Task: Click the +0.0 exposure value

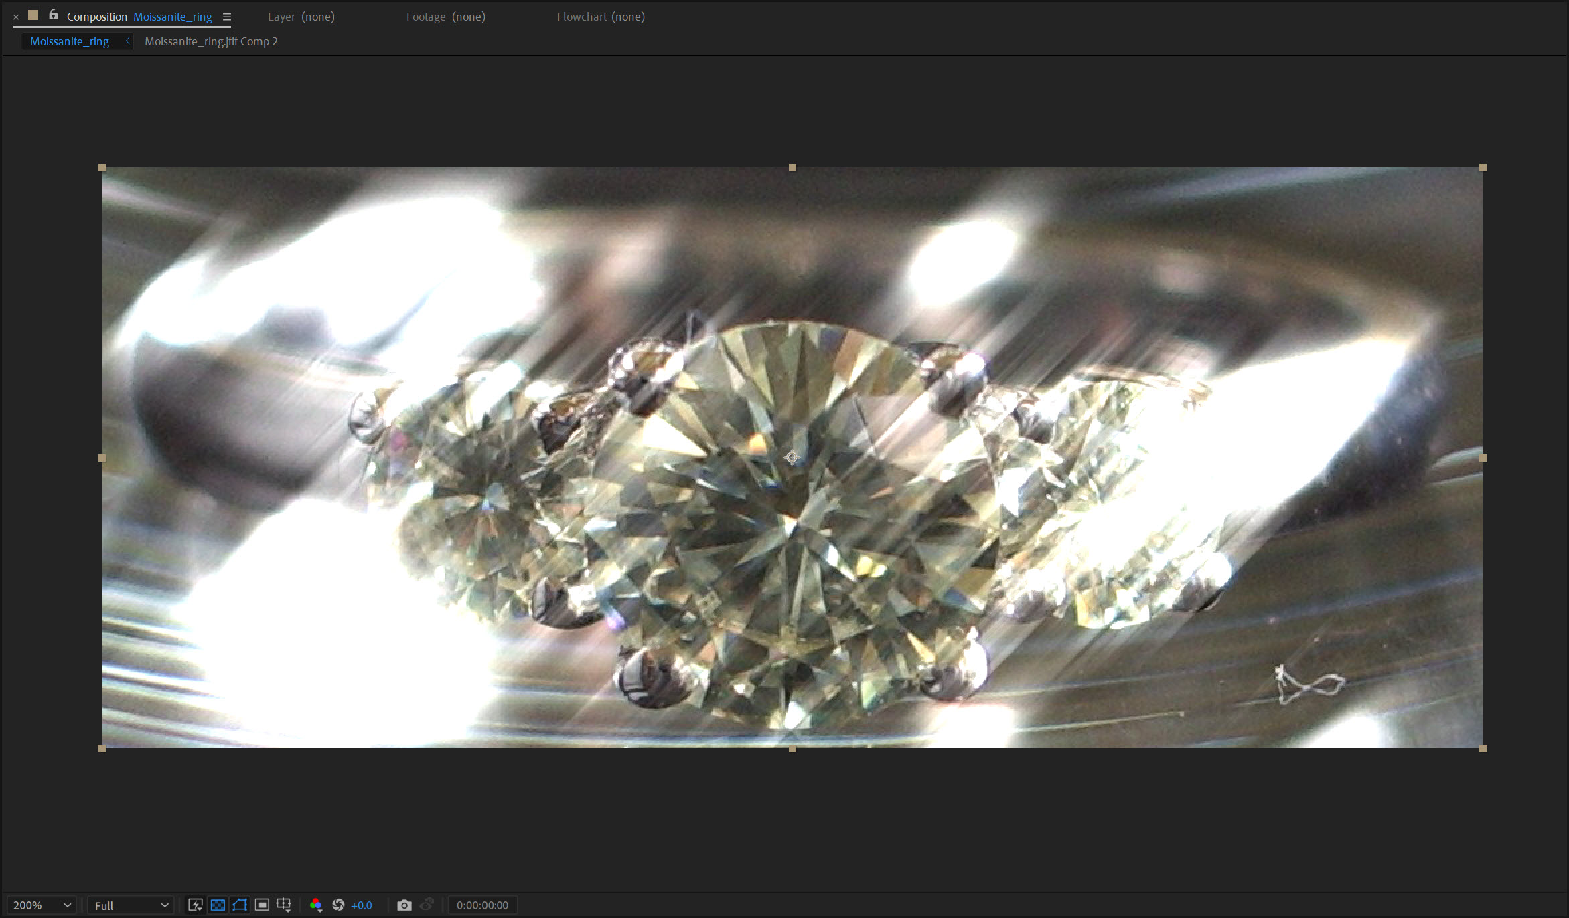Action: pyautogui.click(x=362, y=905)
